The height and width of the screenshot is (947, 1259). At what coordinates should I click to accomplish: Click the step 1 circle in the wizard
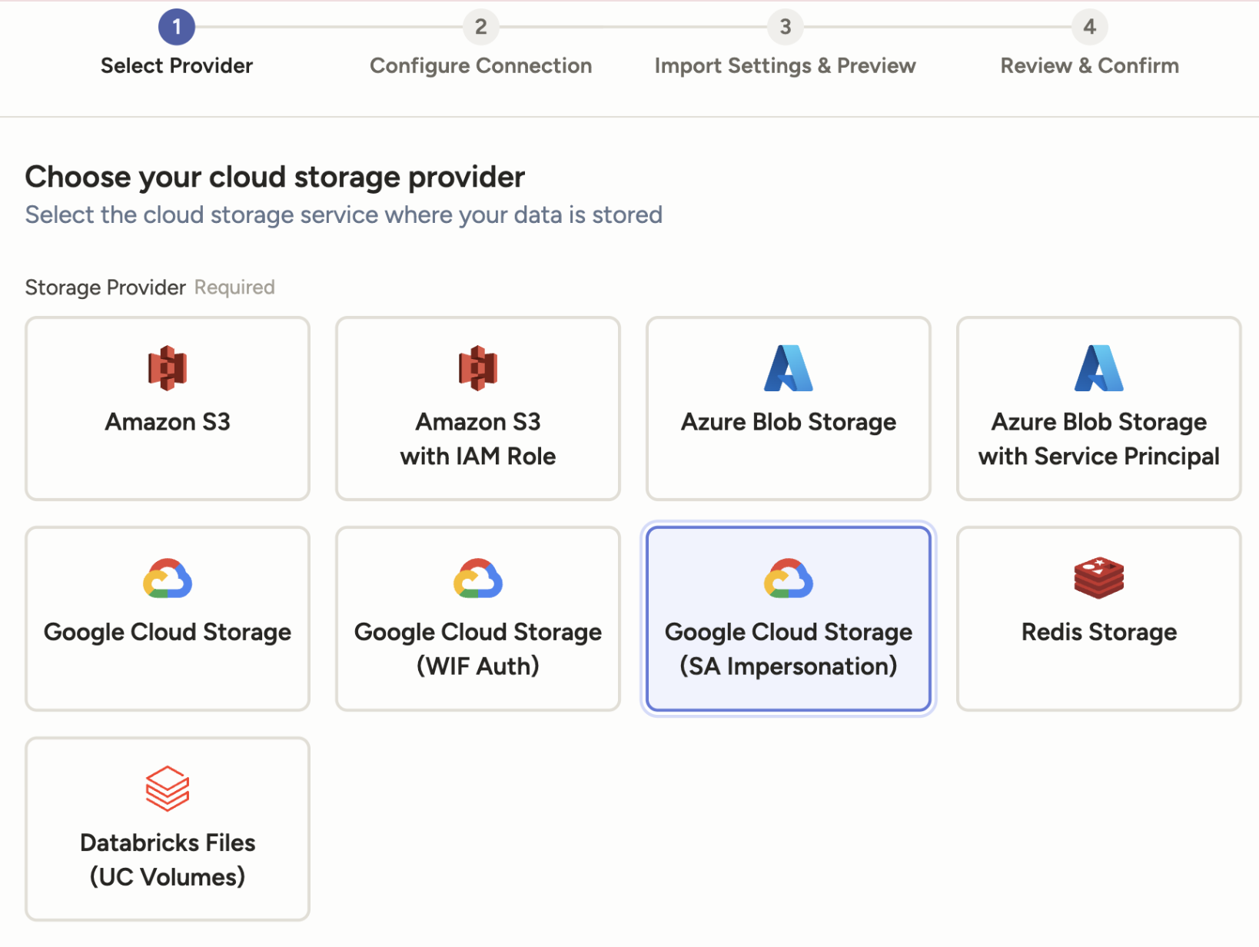click(x=177, y=27)
